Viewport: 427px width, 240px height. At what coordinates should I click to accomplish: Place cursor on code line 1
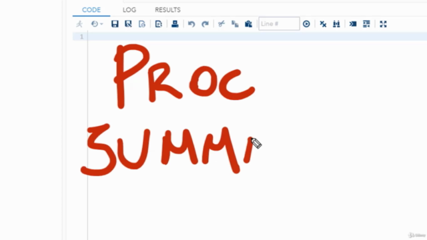coord(257,37)
